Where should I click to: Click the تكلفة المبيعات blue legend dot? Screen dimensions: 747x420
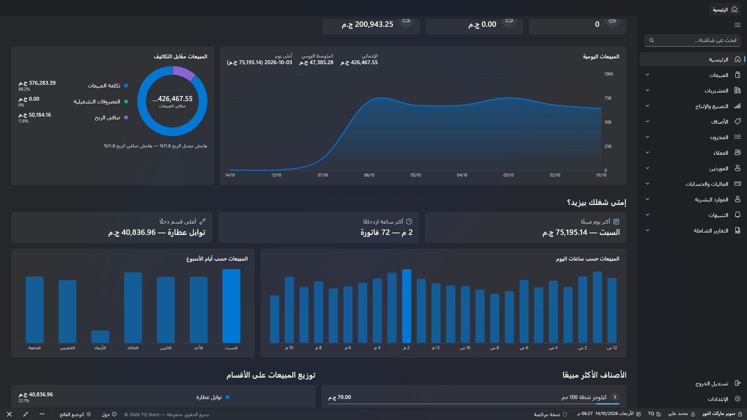126,86
